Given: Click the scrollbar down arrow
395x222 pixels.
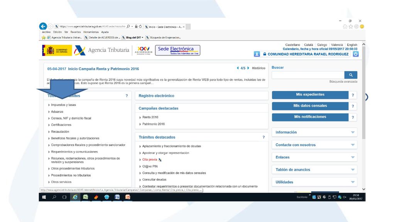Looking at the screenshot, I should (x=363, y=189).
